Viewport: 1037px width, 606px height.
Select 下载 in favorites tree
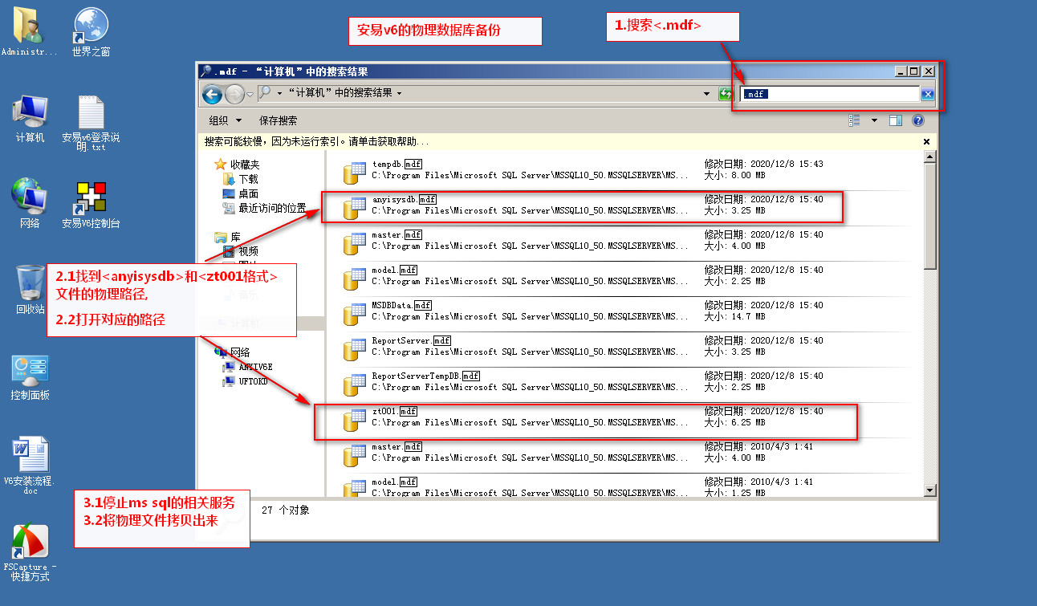click(248, 179)
